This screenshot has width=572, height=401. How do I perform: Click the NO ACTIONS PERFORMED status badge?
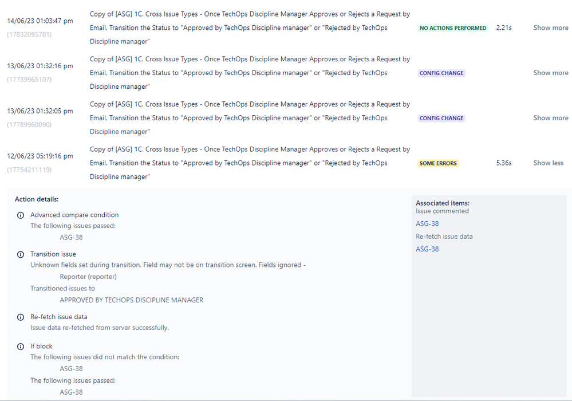pos(453,27)
